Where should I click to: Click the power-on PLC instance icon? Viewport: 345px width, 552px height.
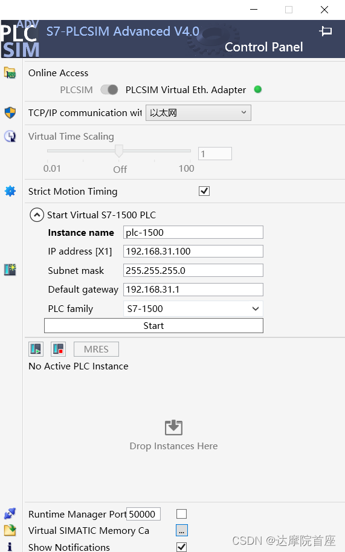pyautogui.click(x=36, y=349)
